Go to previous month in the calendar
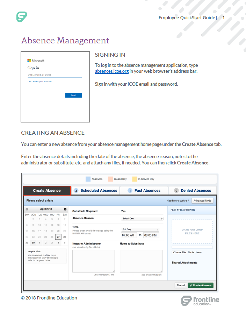246x318 pixels. coord(27,209)
